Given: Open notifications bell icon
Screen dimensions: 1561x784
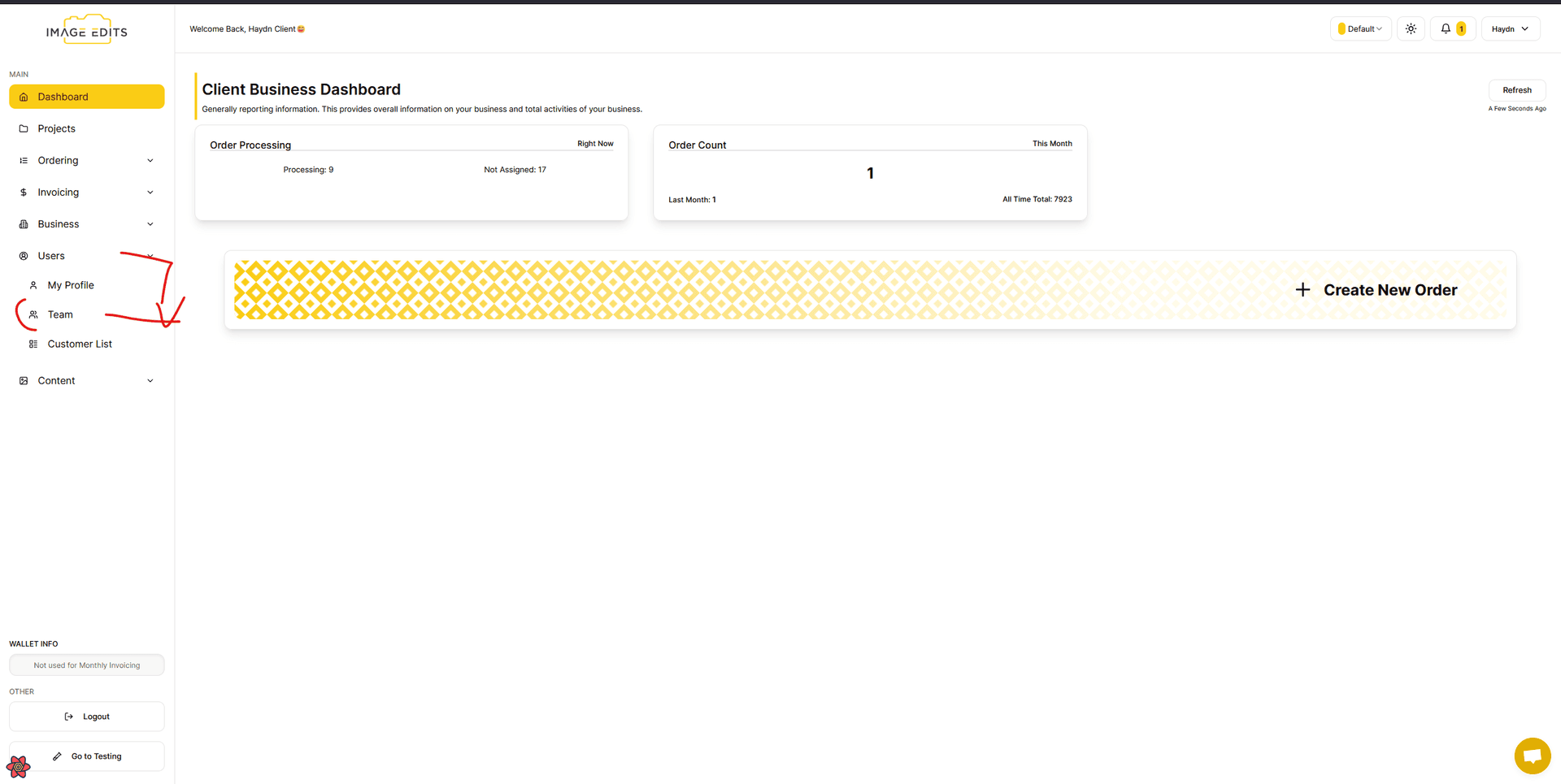Looking at the screenshot, I should click(x=1446, y=29).
